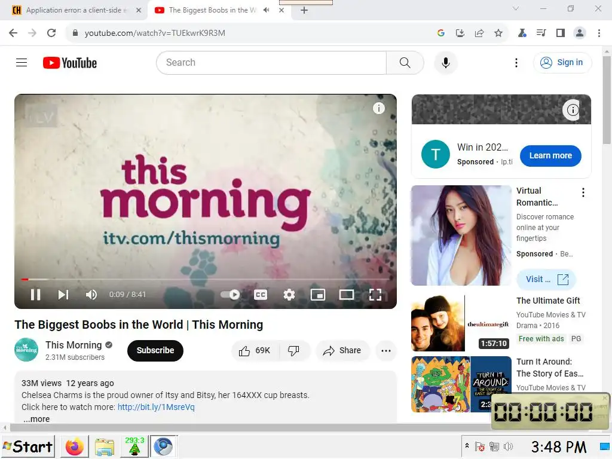Viewport: 612px width, 459px height.
Task: Select the YouTube video tab
Action: (x=213, y=10)
